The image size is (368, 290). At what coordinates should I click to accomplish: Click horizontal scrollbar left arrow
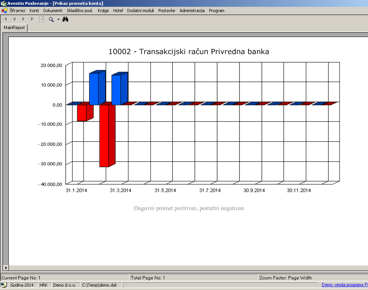pyautogui.click(x=5, y=268)
